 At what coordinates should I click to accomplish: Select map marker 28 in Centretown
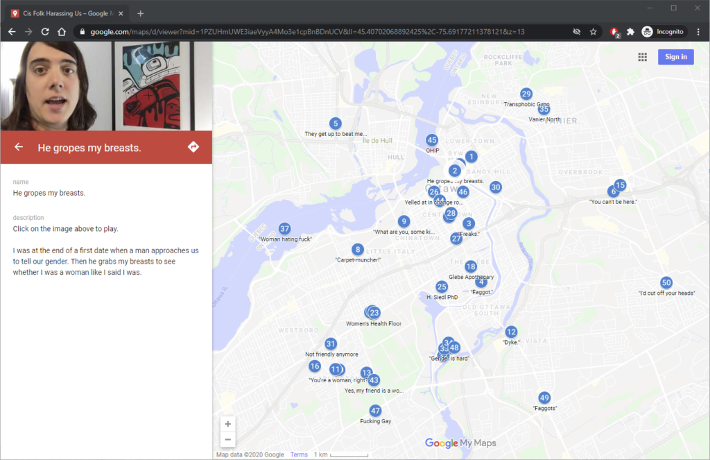pos(451,213)
